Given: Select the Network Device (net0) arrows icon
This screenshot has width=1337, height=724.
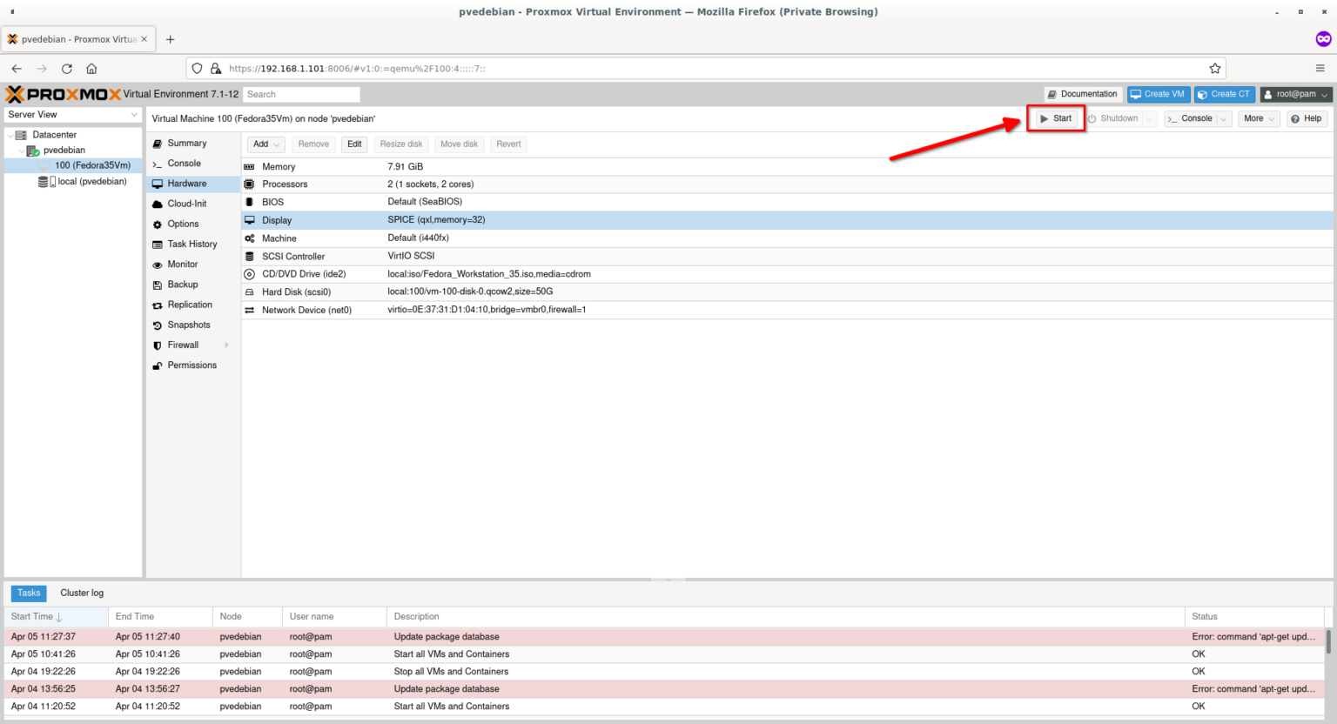Looking at the screenshot, I should click(249, 310).
